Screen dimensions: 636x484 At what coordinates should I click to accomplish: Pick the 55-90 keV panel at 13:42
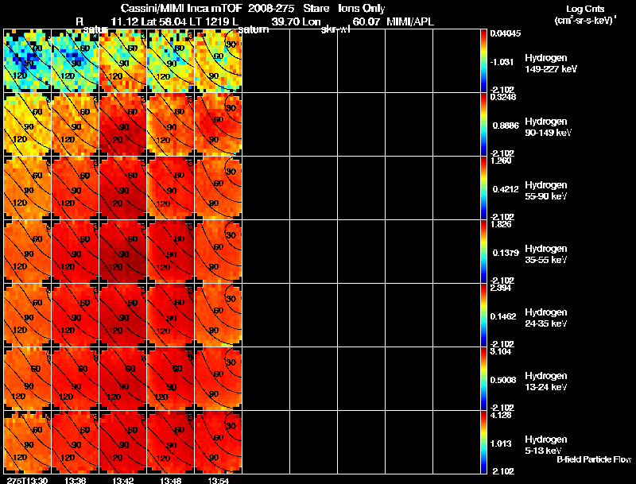123,188
